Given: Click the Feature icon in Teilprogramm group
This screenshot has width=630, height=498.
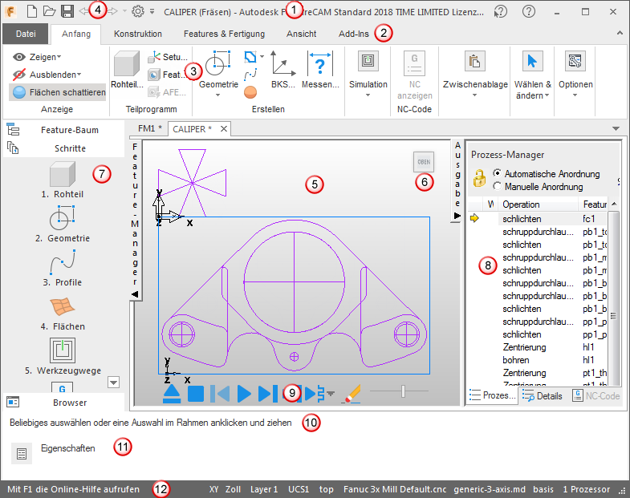Looking at the screenshot, I should [x=154, y=75].
